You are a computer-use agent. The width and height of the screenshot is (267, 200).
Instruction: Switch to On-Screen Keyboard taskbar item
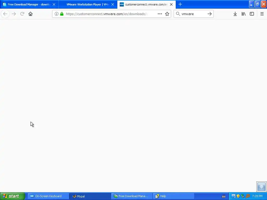(48, 196)
